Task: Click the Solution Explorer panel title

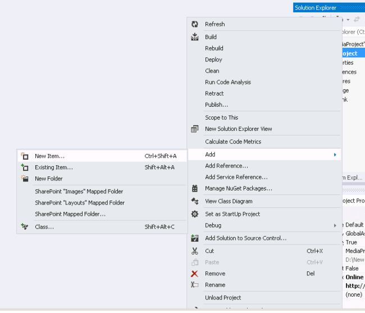Action: point(316,8)
